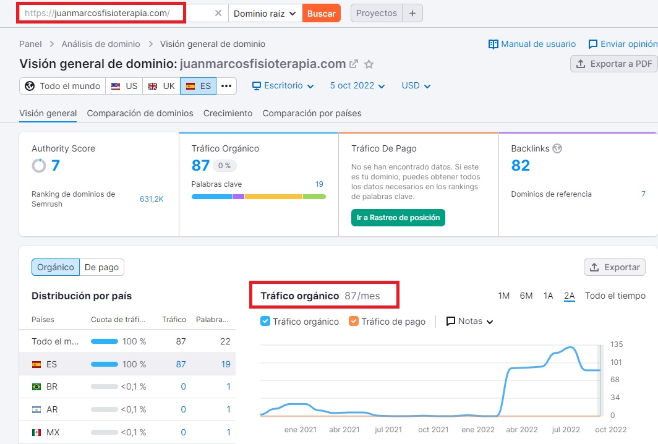Open Manual de usuario book icon link
Image resolution: width=658 pixels, height=444 pixels.
(493, 44)
